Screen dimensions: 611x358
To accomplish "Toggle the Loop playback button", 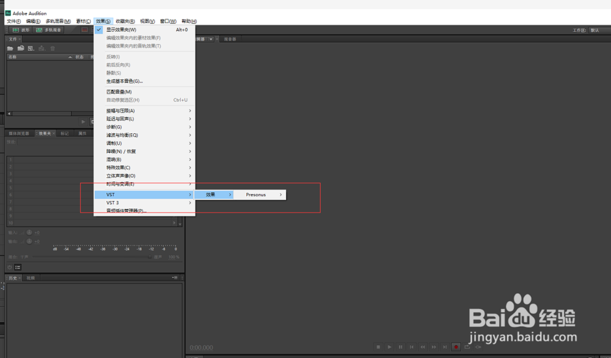I will [467, 347].
